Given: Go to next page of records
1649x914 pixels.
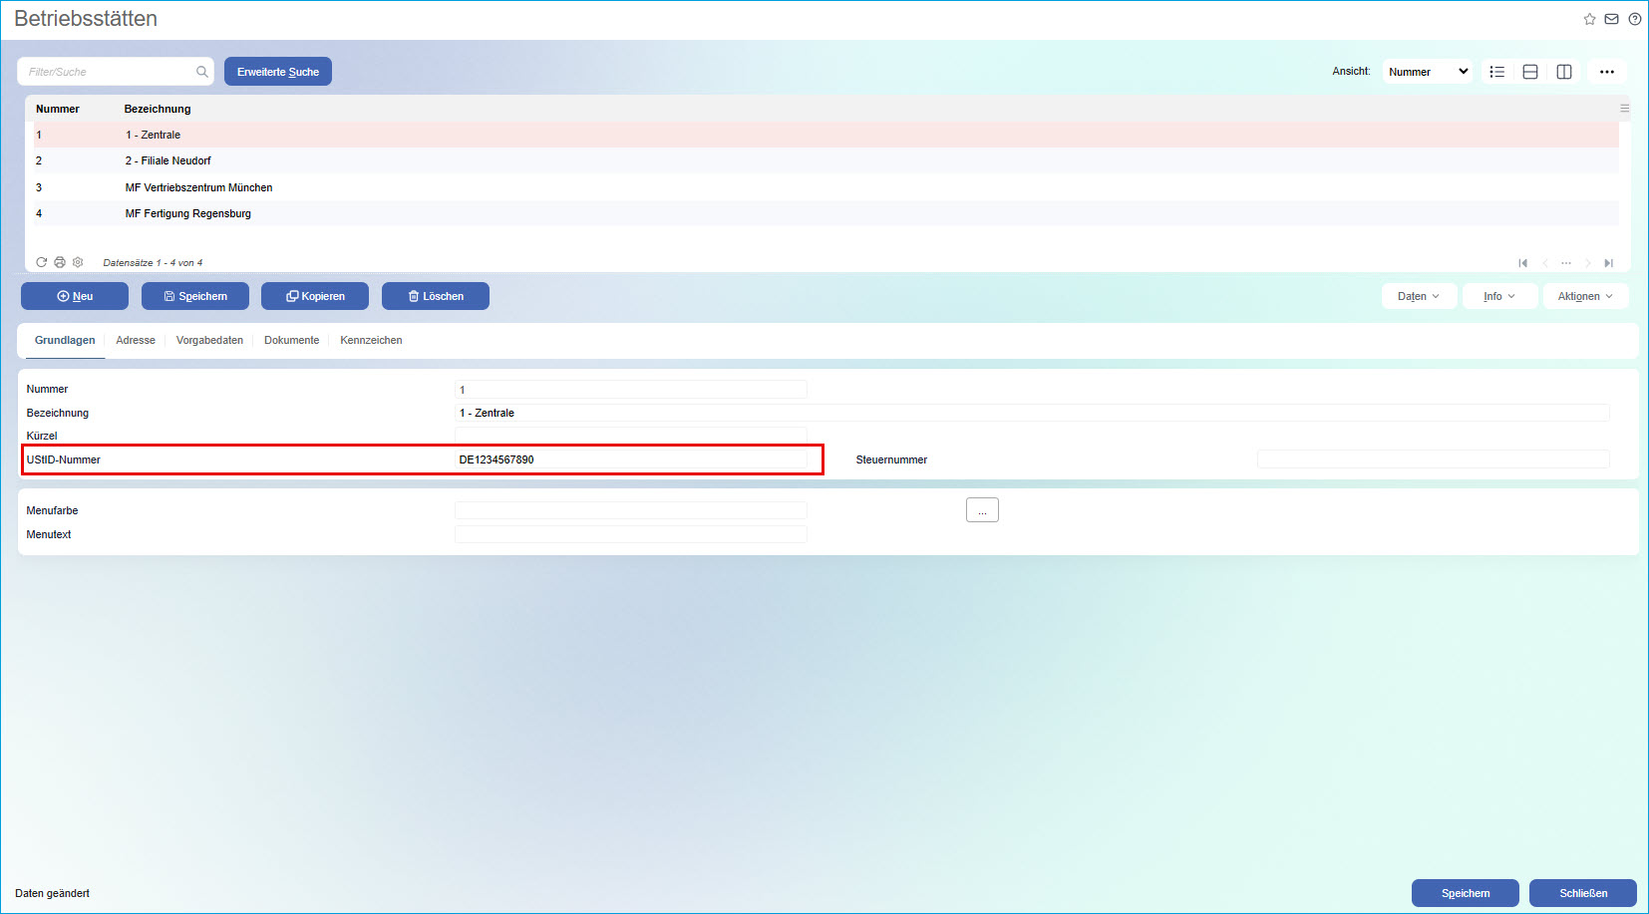Looking at the screenshot, I should pos(1587,263).
